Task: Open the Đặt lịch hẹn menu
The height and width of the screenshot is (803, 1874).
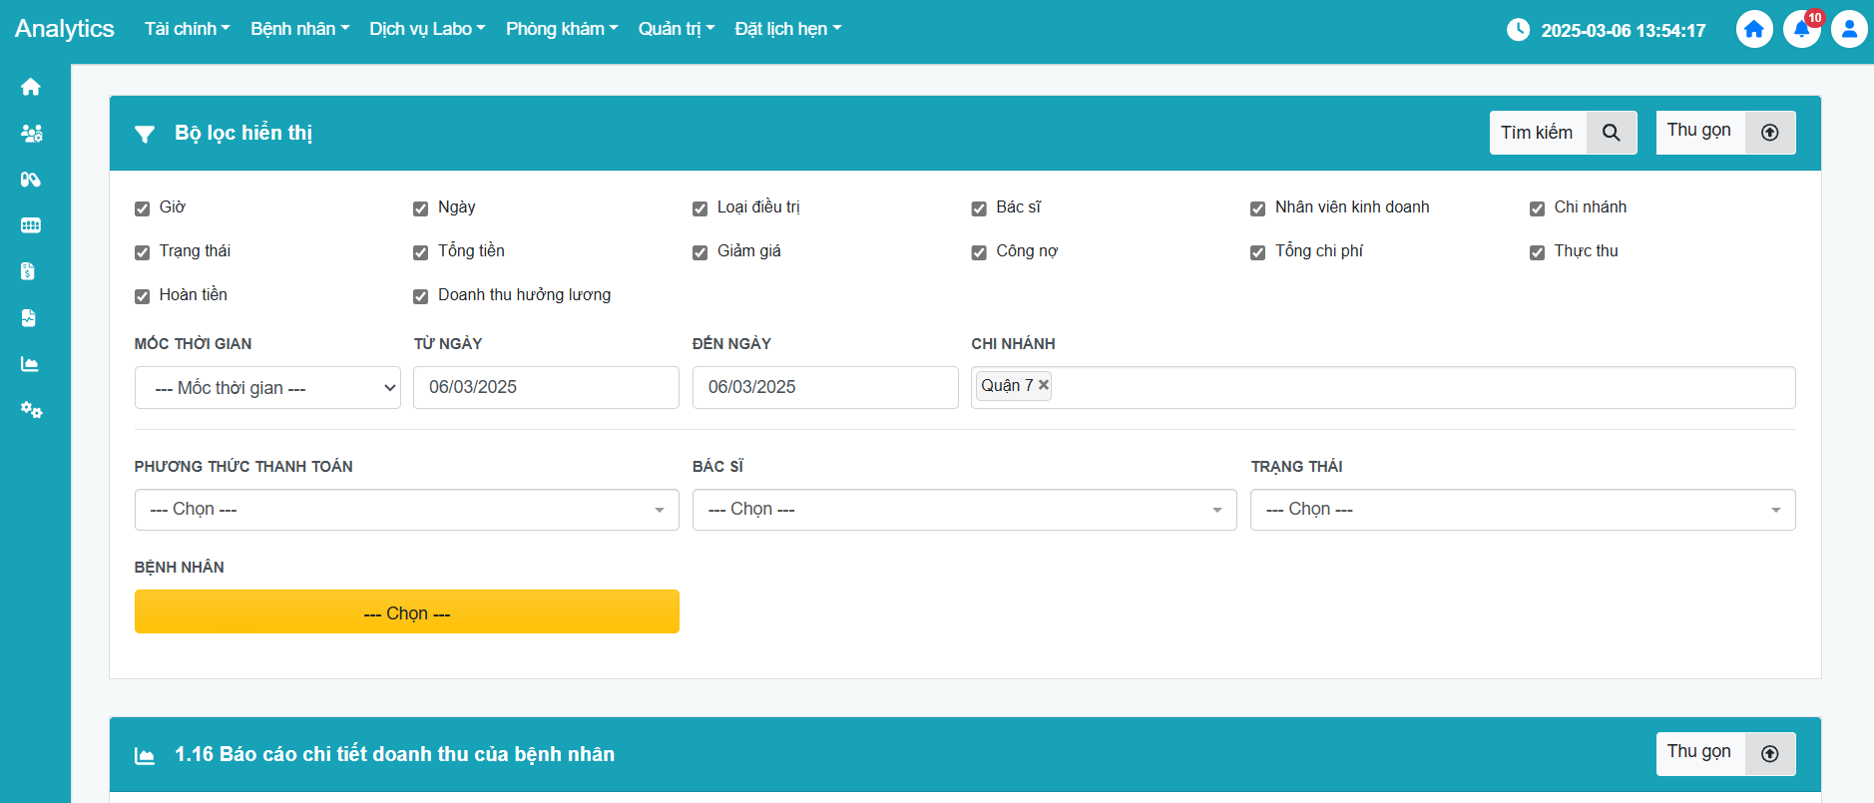Action: click(787, 29)
